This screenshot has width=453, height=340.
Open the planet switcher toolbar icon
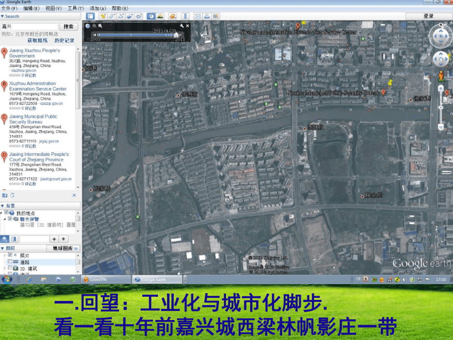click(x=173, y=16)
